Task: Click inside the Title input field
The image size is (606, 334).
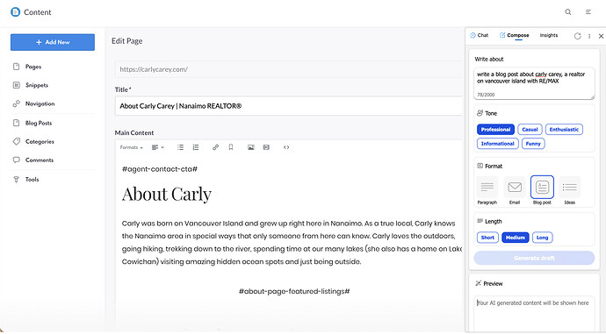Action: [x=289, y=106]
